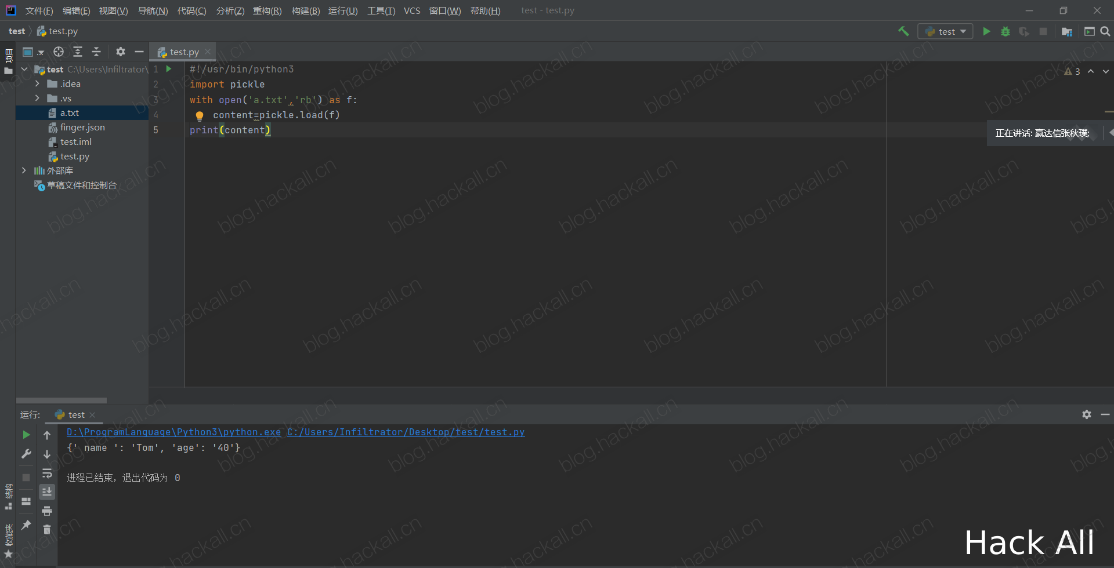Click the gutter run arrow on line 1
The height and width of the screenshot is (568, 1114).
point(169,69)
